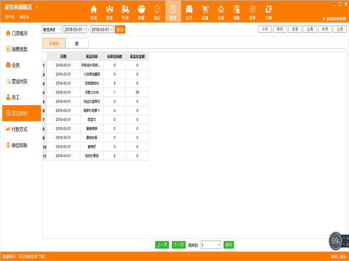
Task: Open the end date dropdown
Action: [111, 29]
